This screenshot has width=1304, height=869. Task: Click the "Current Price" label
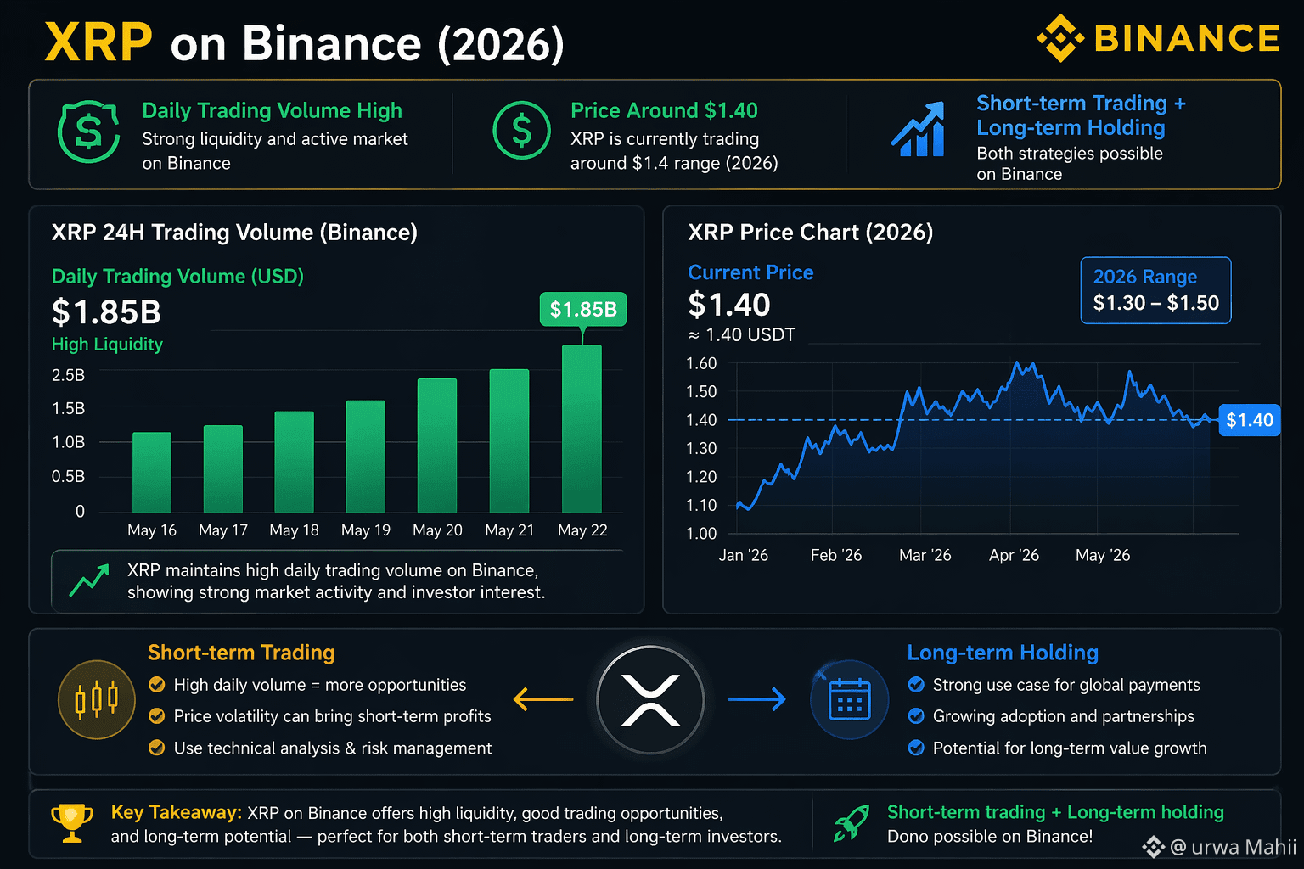pyautogui.click(x=750, y=272)
